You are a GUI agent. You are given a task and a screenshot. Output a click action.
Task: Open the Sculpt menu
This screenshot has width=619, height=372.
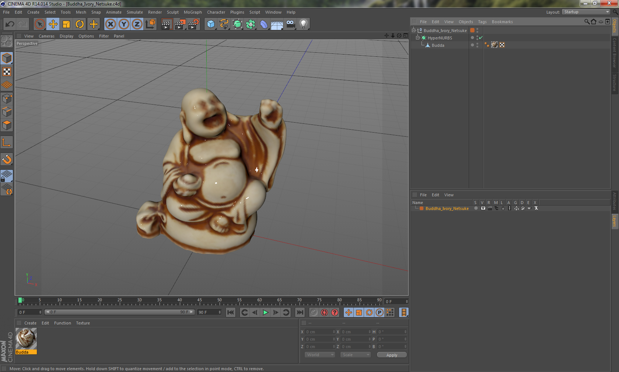(172, 12)
